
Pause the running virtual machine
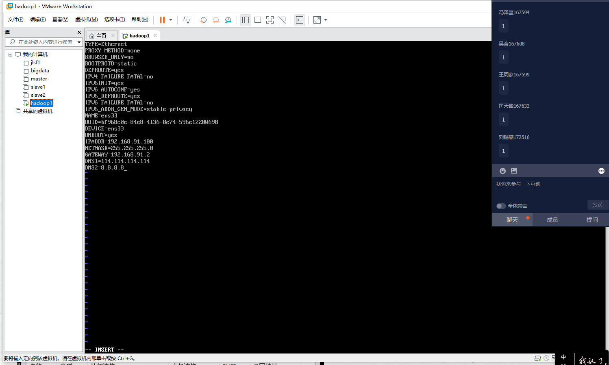click(x=162, y=20)
